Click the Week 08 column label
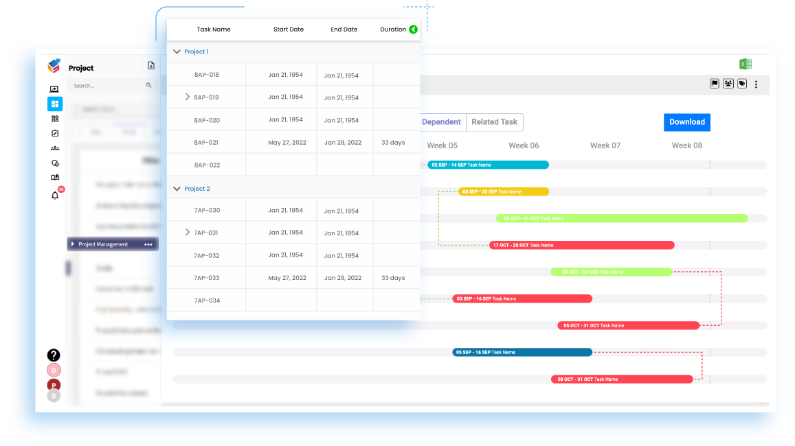Screen dimensions: 795x446 point(687,145)
